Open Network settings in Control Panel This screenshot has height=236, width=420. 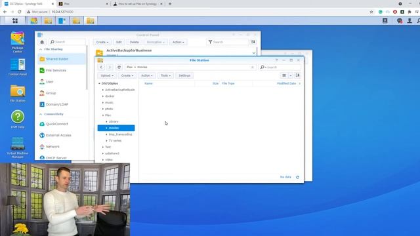tap(62, 147)
